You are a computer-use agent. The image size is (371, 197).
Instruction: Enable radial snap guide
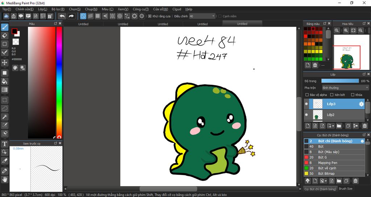pyautogui.click(x=112, y=16)
